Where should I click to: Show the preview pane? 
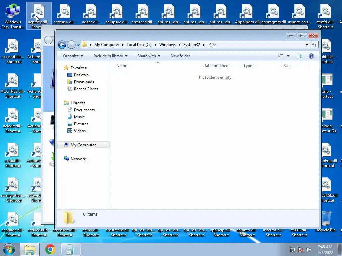point(299,56)
